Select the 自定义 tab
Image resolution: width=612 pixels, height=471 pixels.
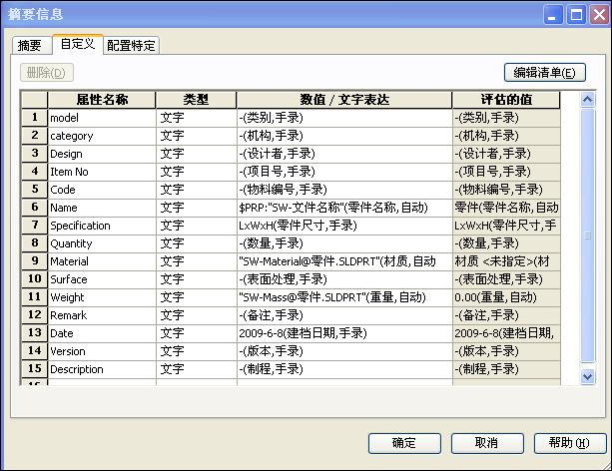point(78,44)
